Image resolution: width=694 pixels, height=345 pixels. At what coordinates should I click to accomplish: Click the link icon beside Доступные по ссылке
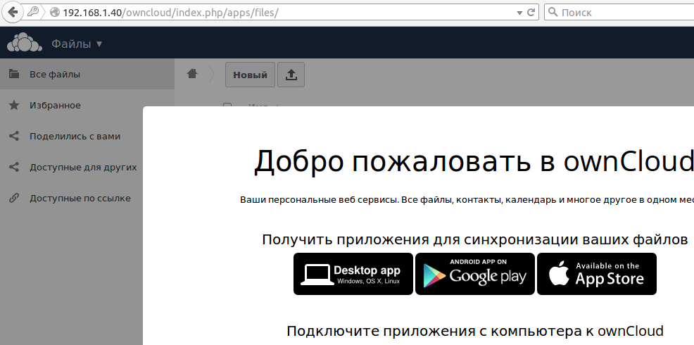[x=14, y=198]
